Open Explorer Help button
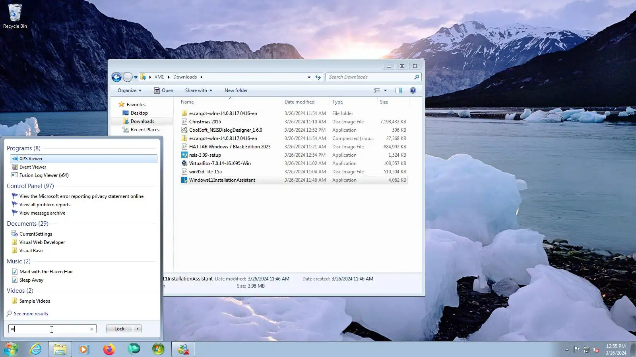The width and height of the screenshot is (636, 357). [x=413, y=90]
